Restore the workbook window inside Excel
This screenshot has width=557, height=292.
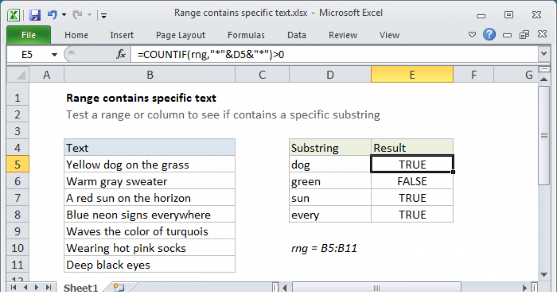(x=525, y=35)
